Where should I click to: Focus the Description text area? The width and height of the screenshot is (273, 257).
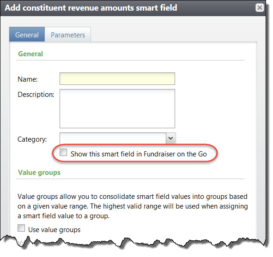point(117,109)
